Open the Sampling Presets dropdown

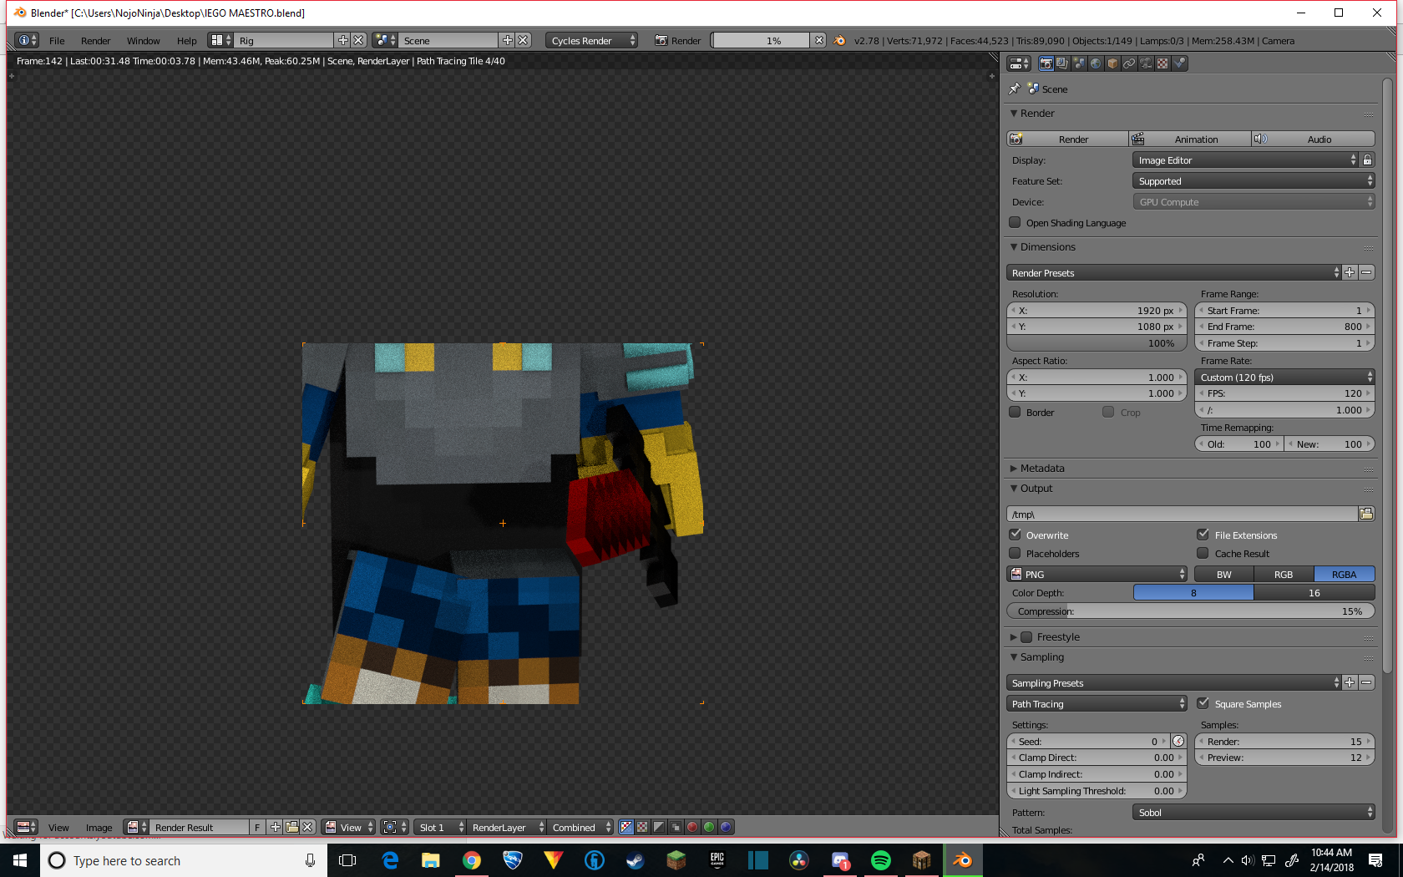click(x=1173, y=682)
